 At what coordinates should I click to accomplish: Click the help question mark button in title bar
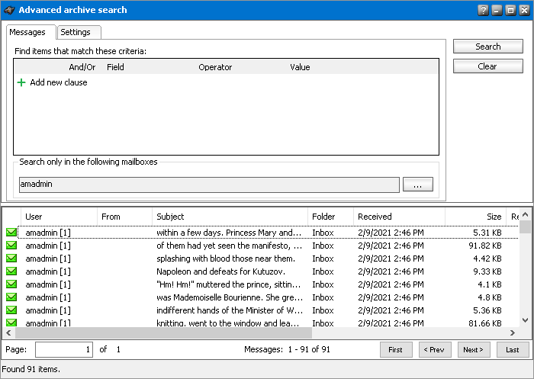click(483, 10)
